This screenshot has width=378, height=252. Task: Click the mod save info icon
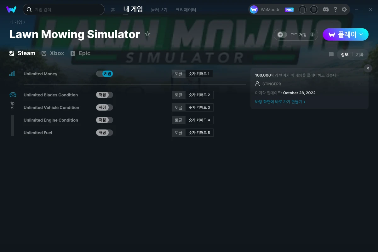pos(312,35)
